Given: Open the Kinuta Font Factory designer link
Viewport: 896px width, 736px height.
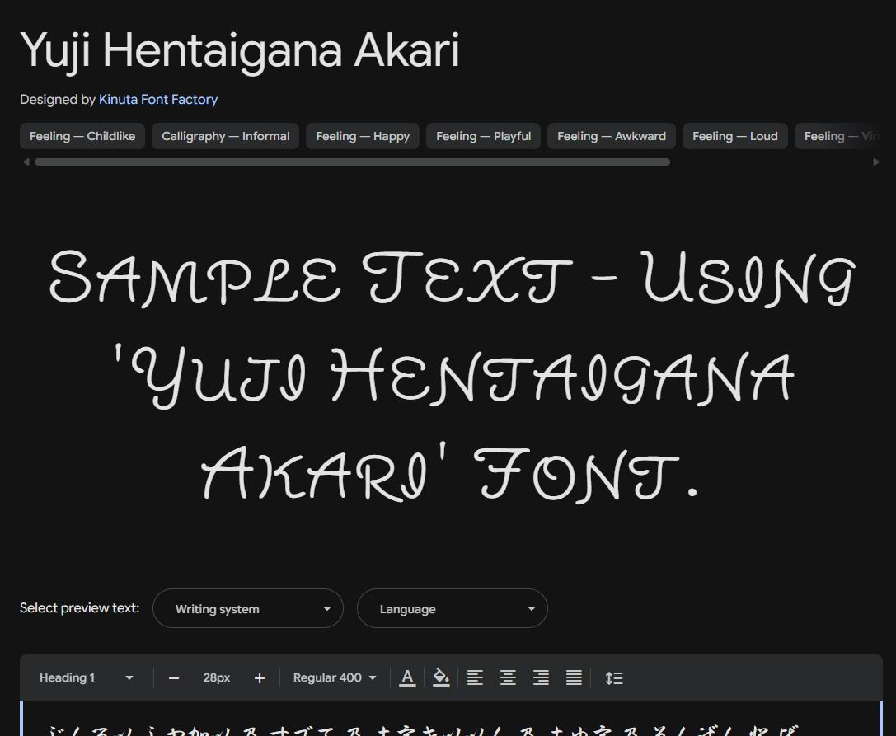Looking at the screenshot, I should pyautogui.click(x=158, y=100).
